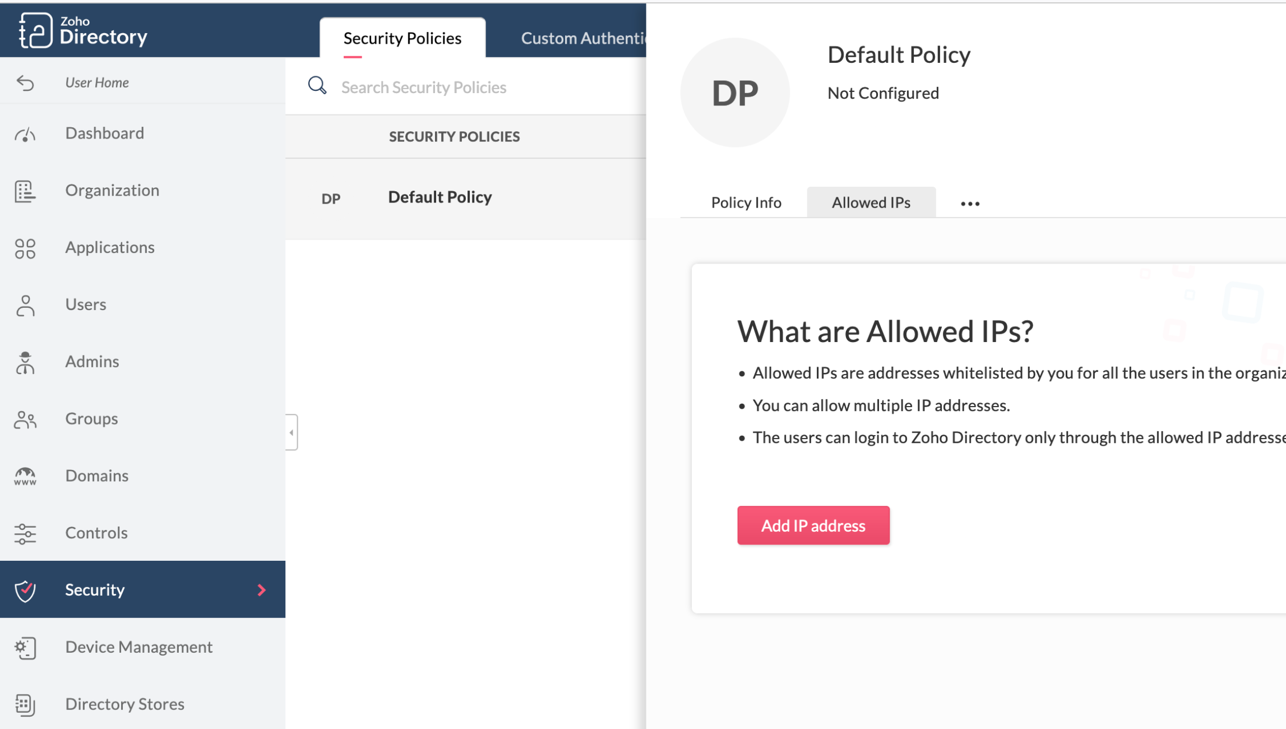Open the Domains www icon
Screen dimensions: 1286x729
25,476
